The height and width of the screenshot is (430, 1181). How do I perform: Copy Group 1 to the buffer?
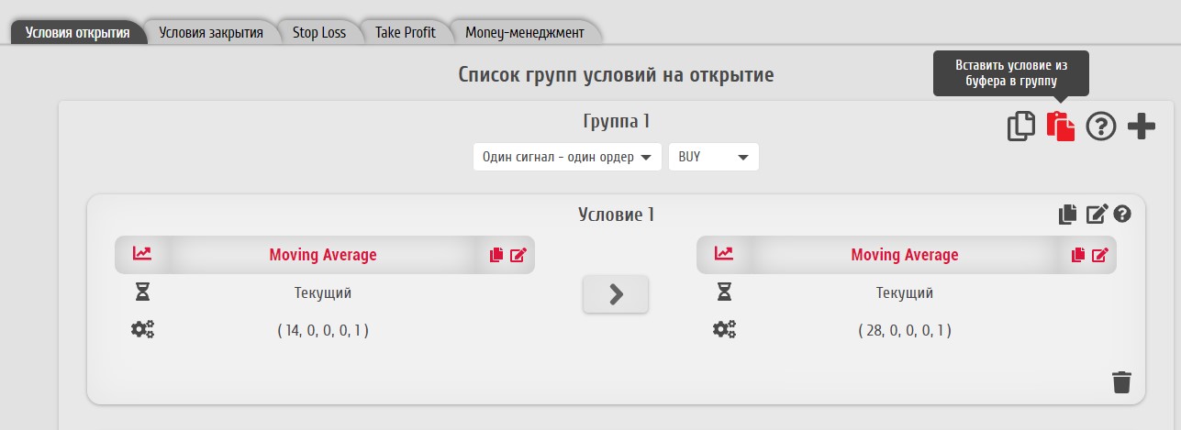click(1020, 126)
